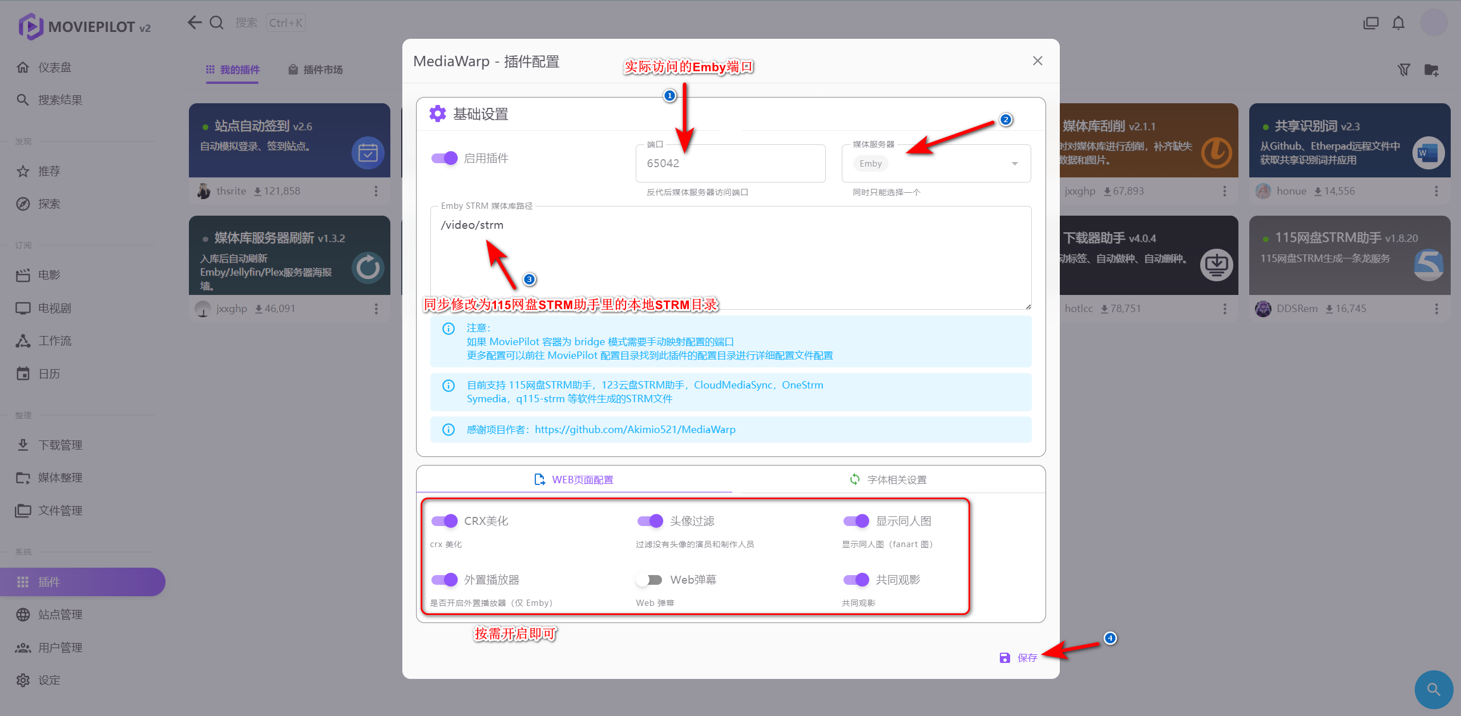Open 推荐 in sidebar

point(83,171)
